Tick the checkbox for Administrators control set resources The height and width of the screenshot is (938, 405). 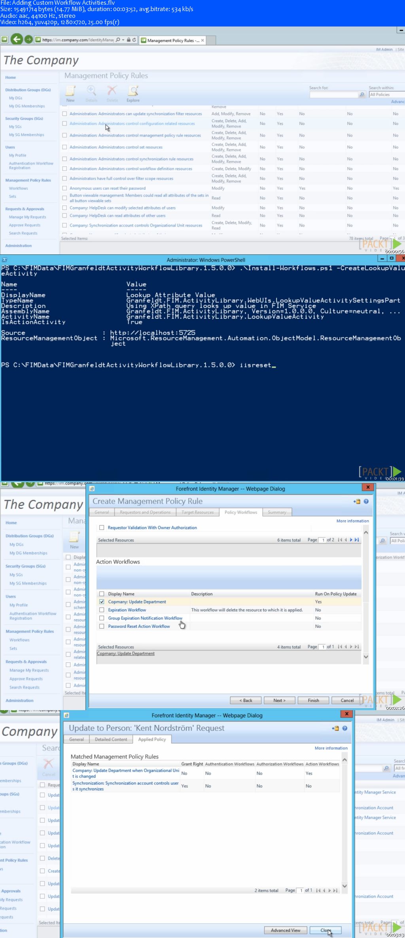click(x=64, y=147)
